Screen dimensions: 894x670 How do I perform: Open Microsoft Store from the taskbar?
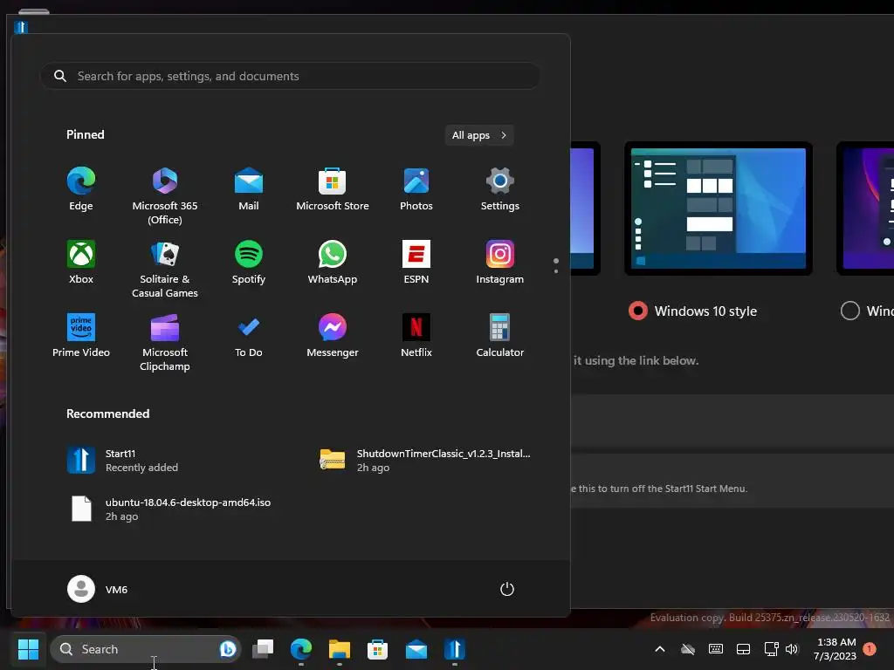pos(377,649)
